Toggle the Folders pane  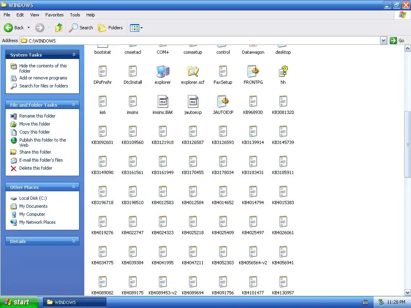coord(110,28)
